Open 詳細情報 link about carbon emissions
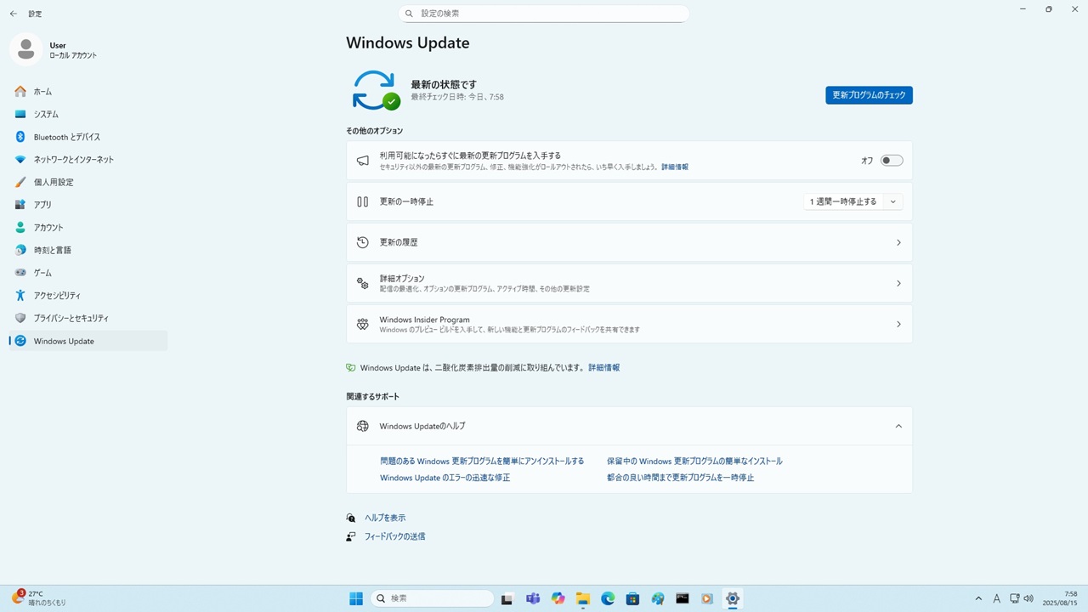1088x612 pixels. point(604,368)
